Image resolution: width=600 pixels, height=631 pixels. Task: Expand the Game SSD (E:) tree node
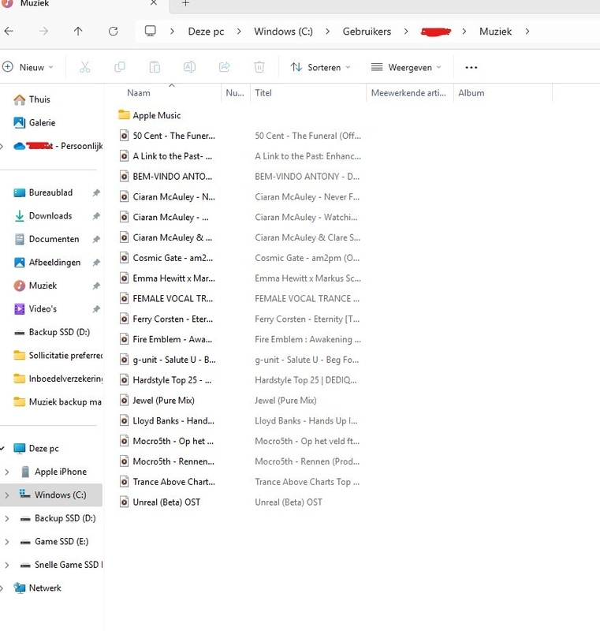pos(7,542)
